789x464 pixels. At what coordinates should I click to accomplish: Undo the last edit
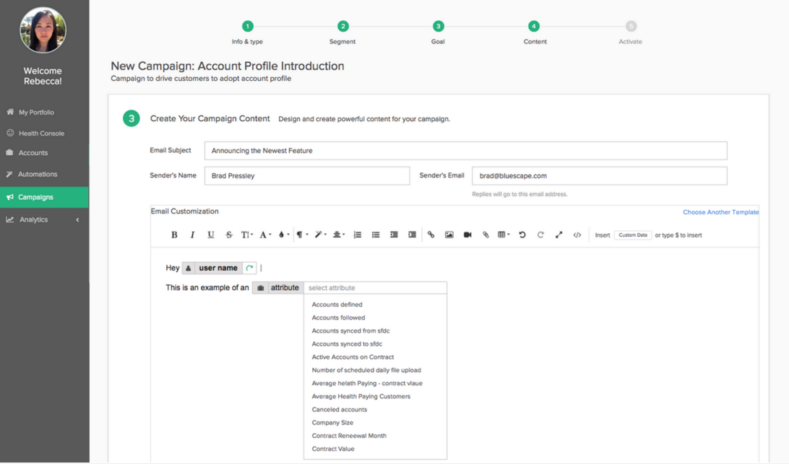(x=522, y=235)
